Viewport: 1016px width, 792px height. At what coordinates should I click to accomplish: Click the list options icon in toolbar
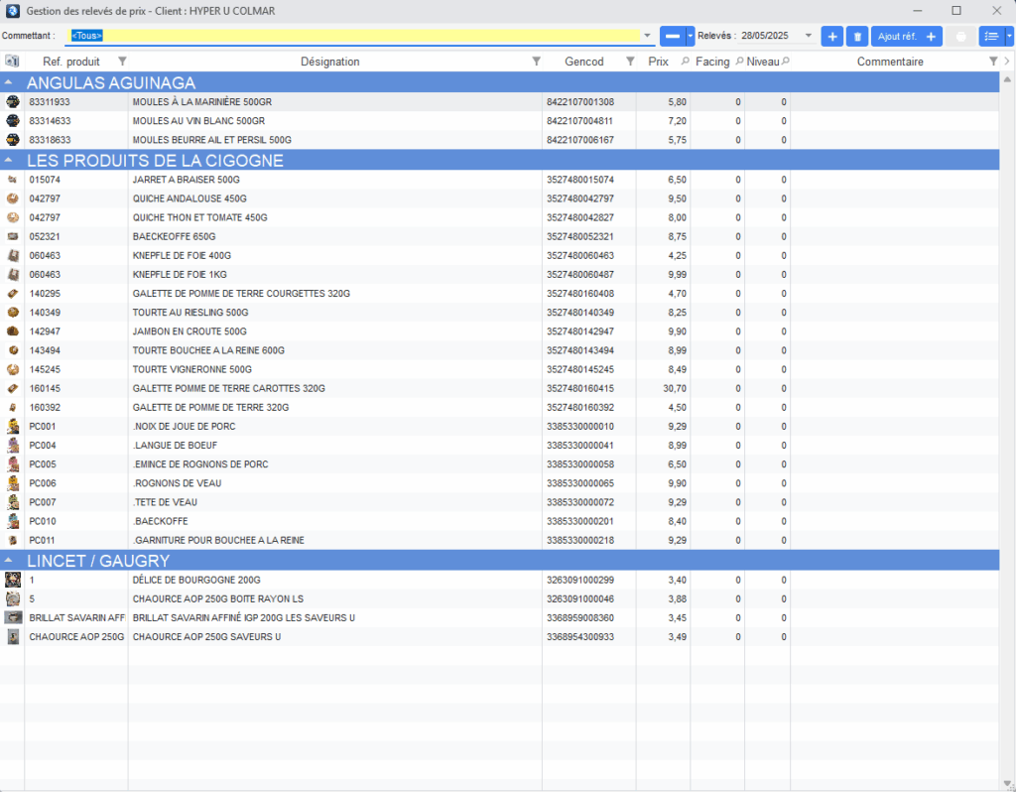click(x=990, y=37)
